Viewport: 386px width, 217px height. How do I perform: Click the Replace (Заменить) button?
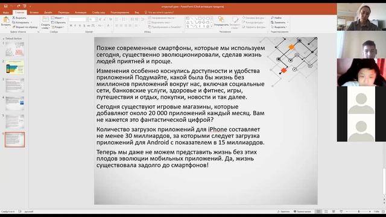pyautogui.click(x=279, y=22)
